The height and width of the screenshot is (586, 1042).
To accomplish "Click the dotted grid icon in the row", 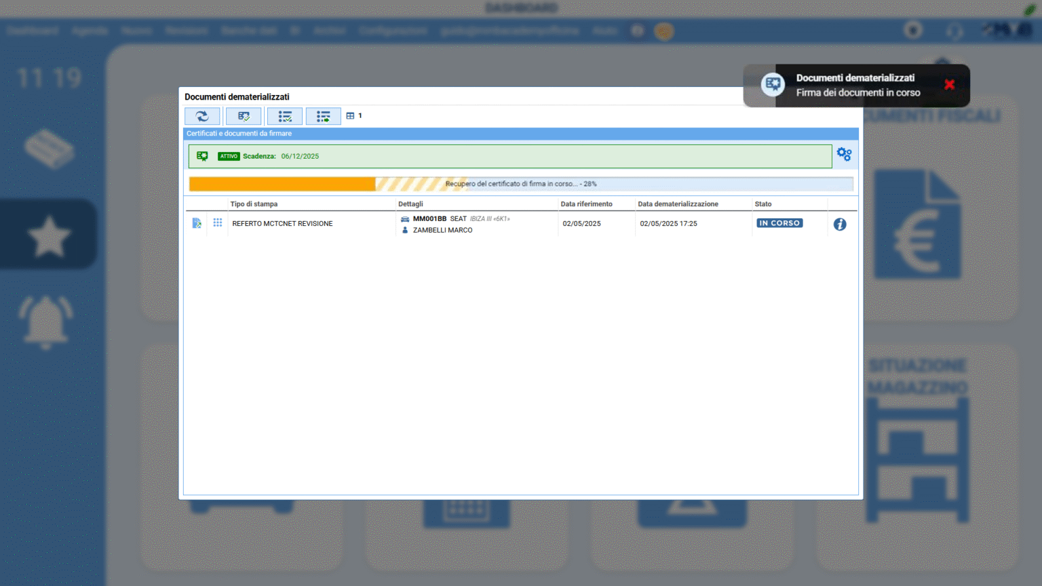I will pos(218,222).
